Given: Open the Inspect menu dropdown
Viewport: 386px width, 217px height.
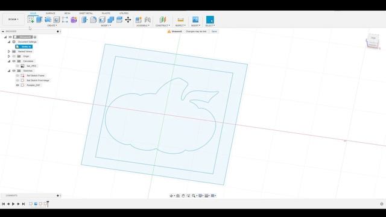Looking at the screenshot, I should tap(180, 25).
